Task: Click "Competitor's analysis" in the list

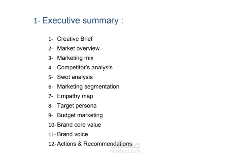Action: pyautogui.click(x=85, y=68)
